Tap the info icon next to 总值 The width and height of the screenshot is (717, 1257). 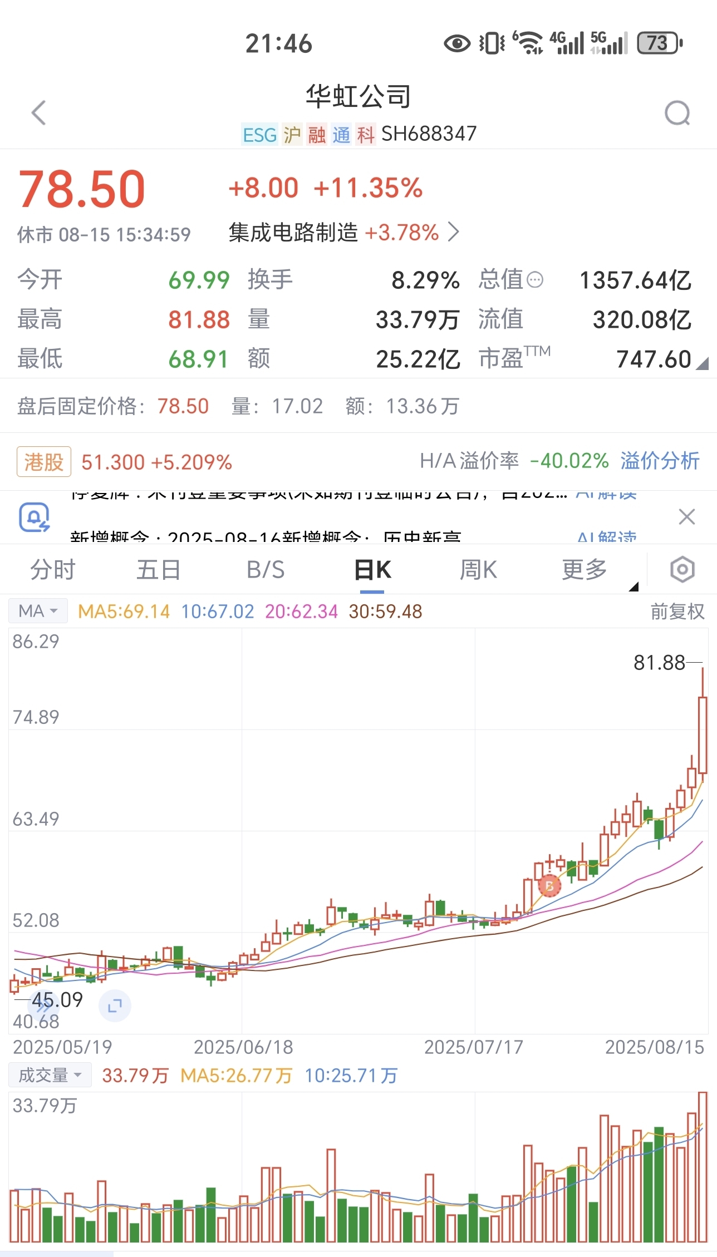click(x=534, y=280)
